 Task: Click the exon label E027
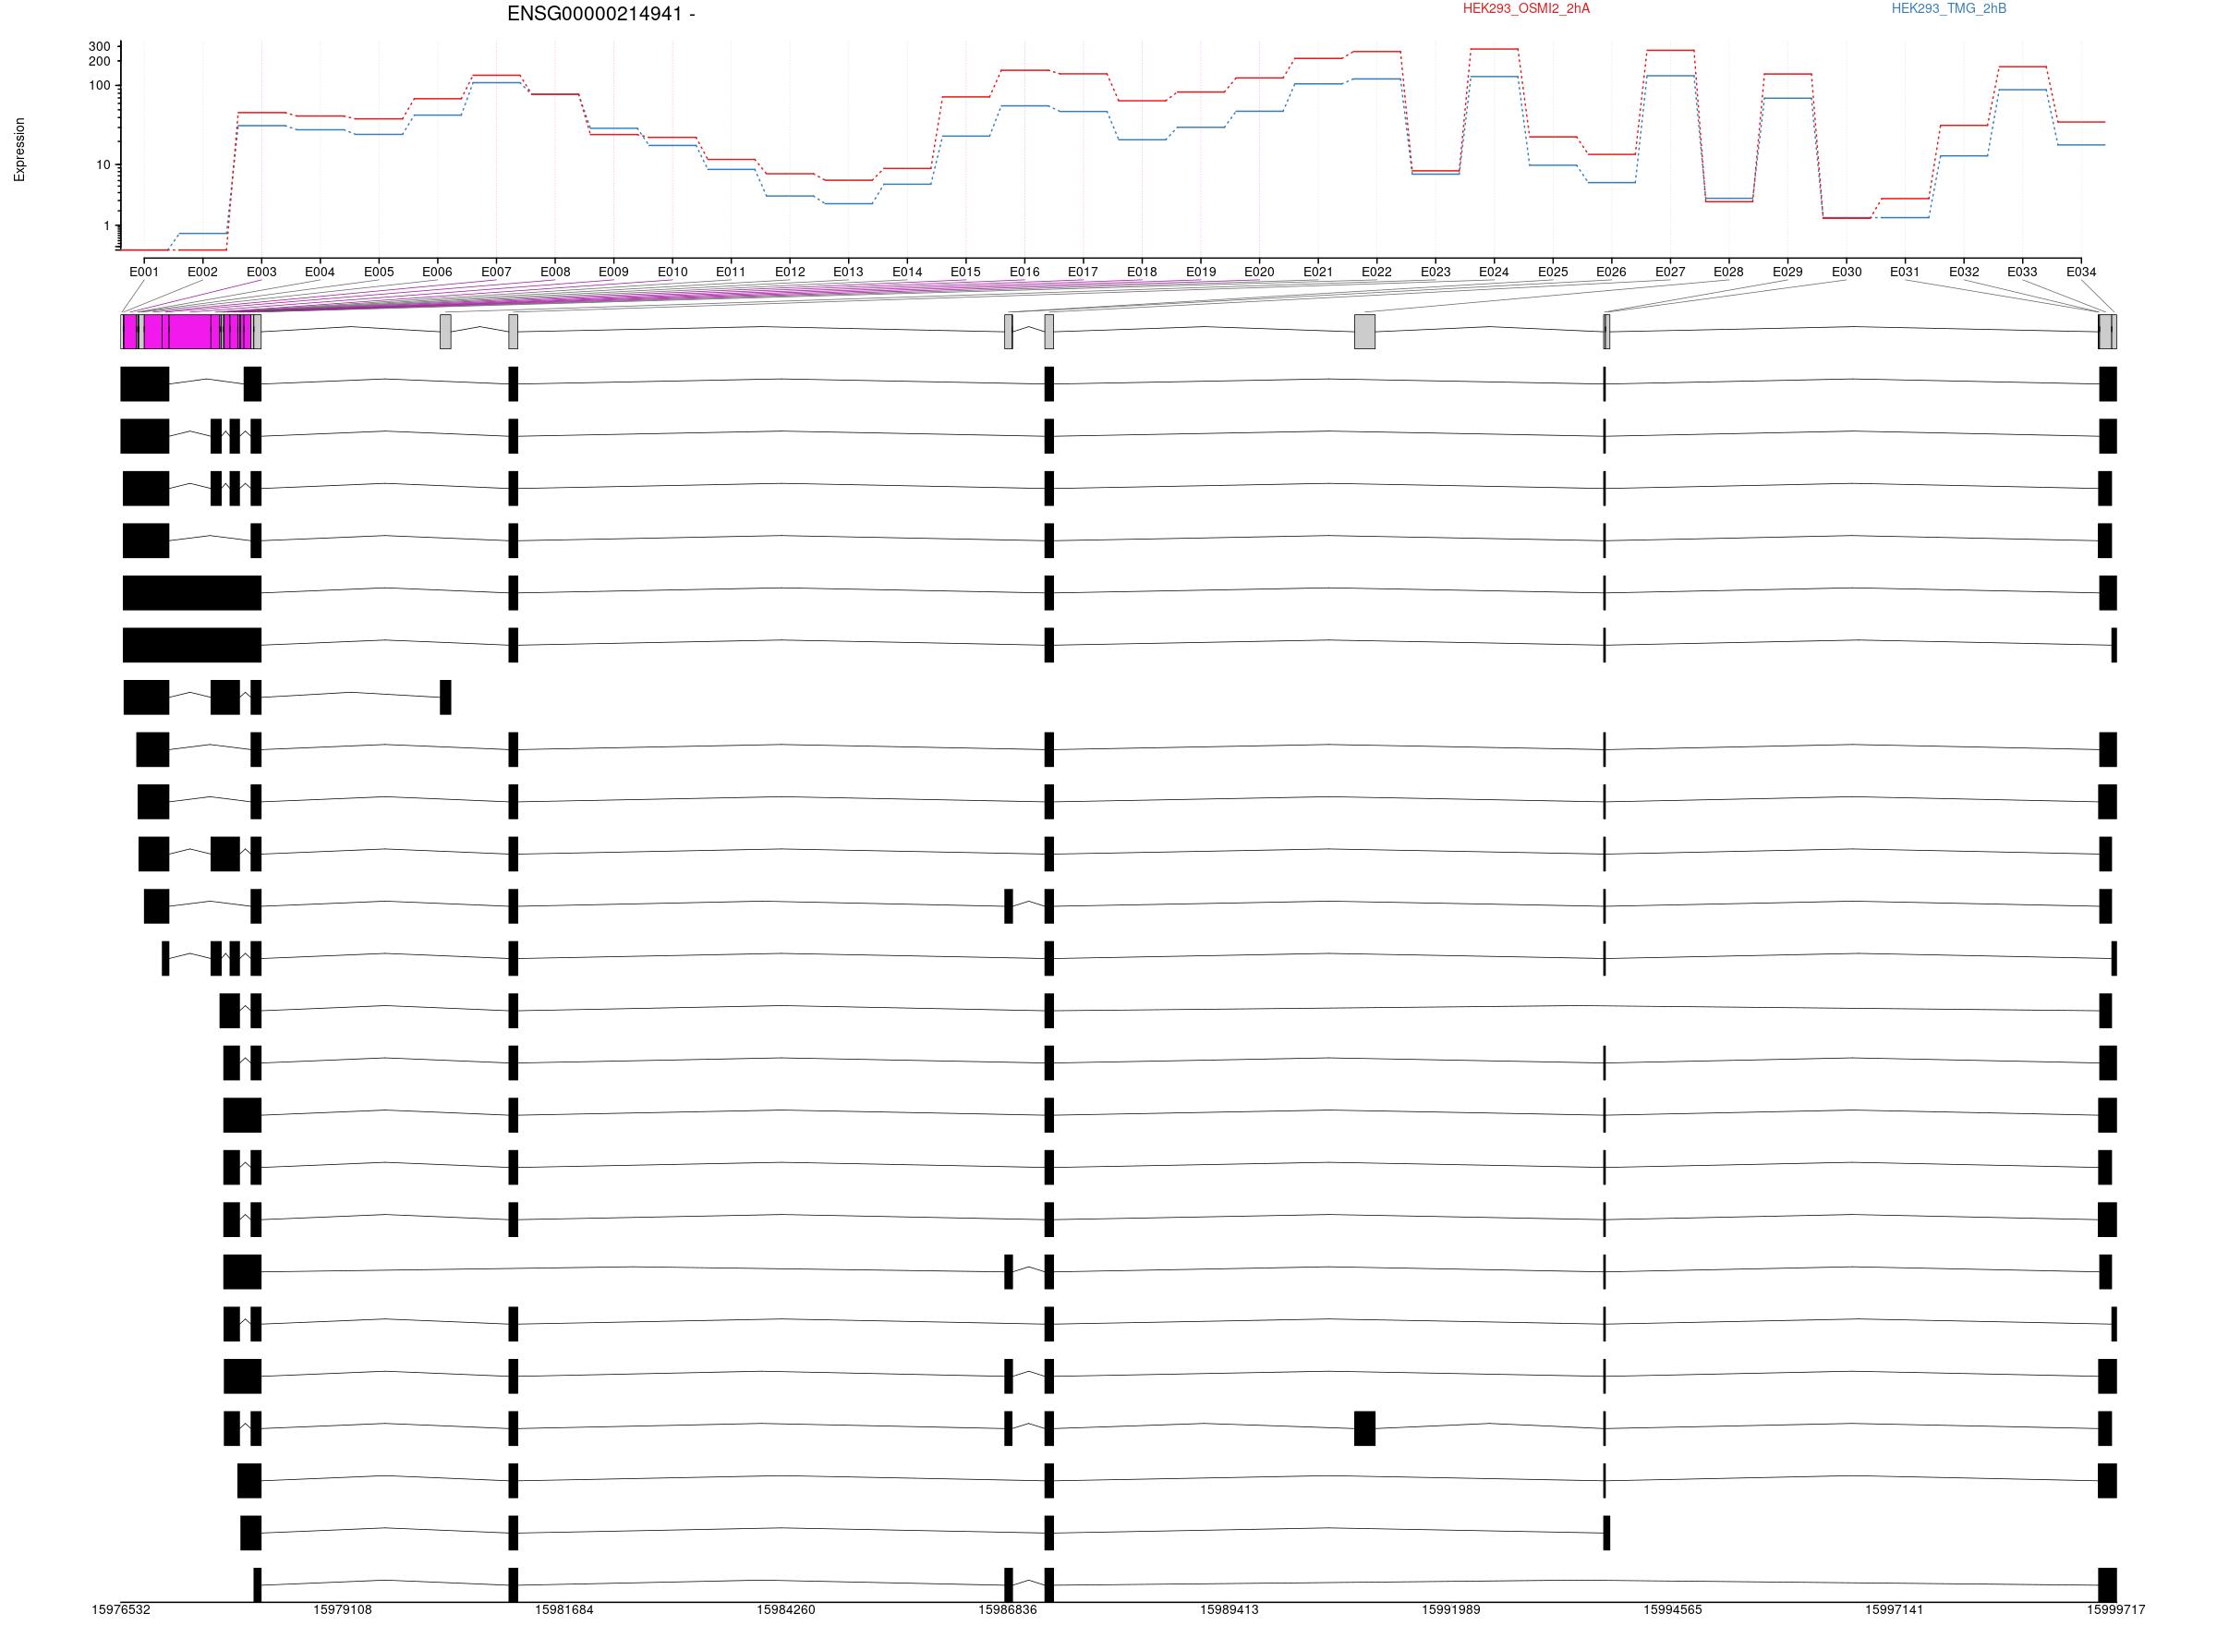point(1670,272)
